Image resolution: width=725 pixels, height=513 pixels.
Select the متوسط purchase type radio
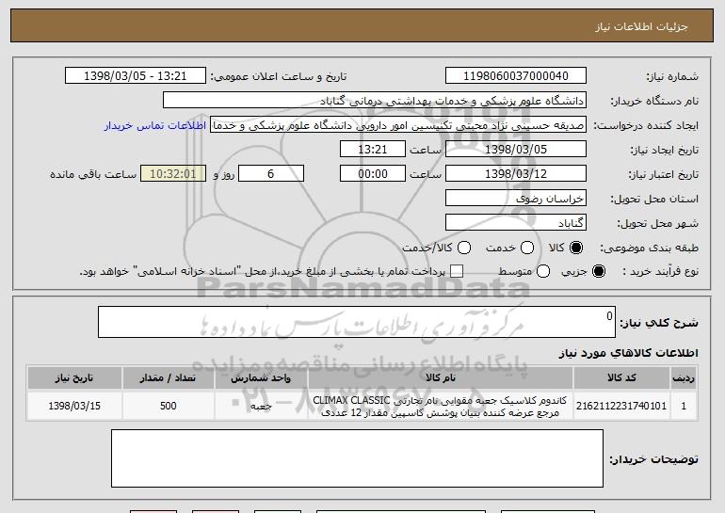click(543, 272)
